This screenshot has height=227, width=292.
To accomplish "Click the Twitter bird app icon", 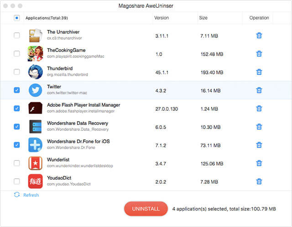I will click(x=36, y=90).
